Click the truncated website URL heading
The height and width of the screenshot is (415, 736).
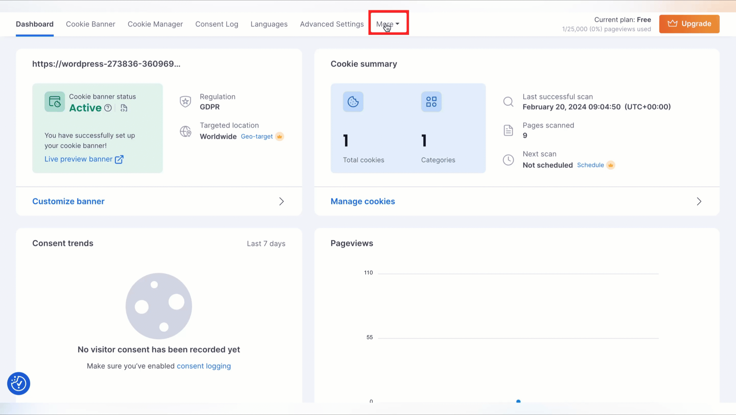tap(106, 64)
